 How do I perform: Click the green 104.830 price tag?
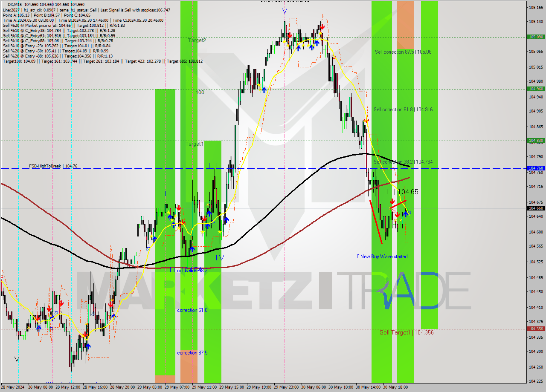536,140
